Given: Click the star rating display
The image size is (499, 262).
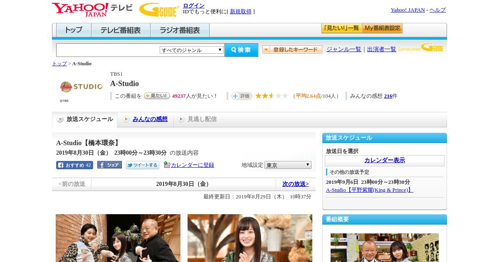Looking at the screenshot, I should pos(272,96).
